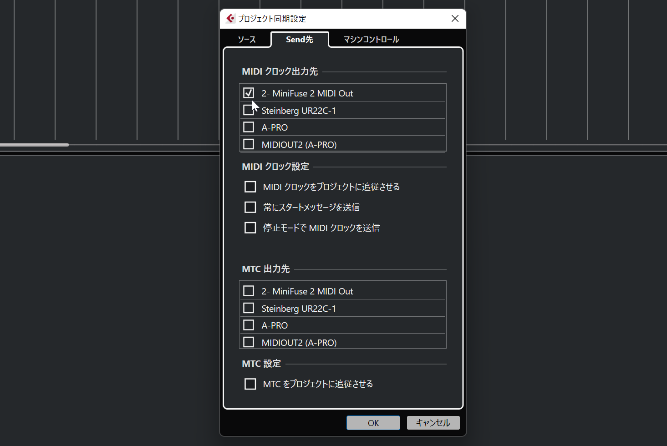The image size is (667, 446).
Task: Check Steinberg UR22C-1 under MTC 出力先
Action: pyautogui.click(x=249, y=308)
